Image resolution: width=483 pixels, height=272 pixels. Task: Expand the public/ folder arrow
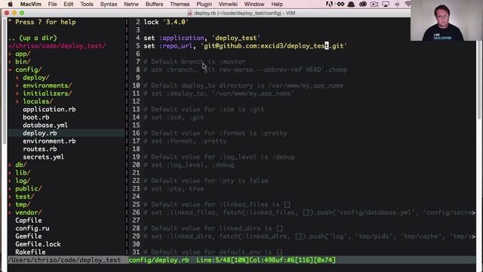pos(11,189)
